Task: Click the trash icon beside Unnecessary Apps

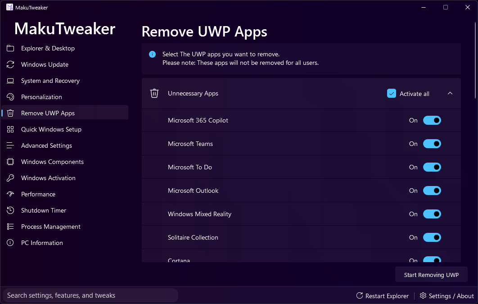Action: (x=154, y=93)
